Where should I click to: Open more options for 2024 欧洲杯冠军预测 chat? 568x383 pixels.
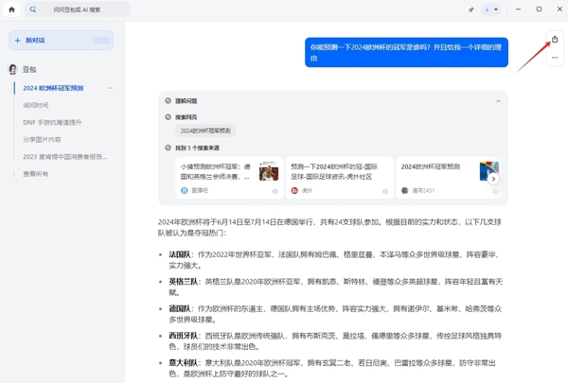tap(111, 88)
